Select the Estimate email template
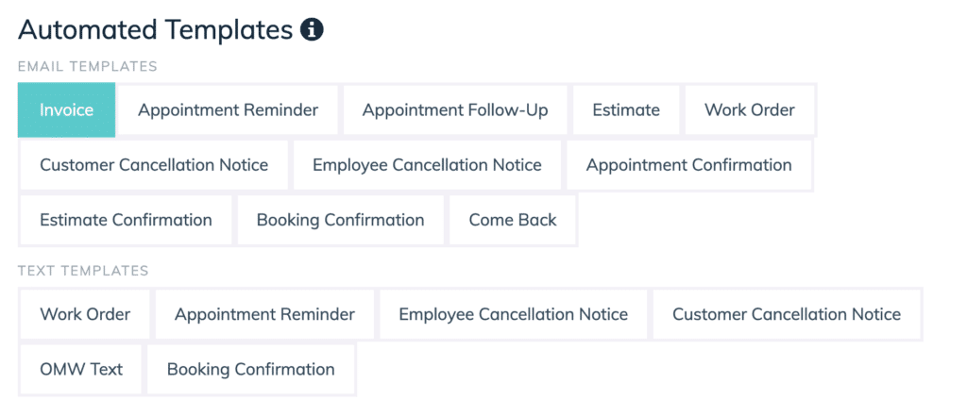 (626, 109)
